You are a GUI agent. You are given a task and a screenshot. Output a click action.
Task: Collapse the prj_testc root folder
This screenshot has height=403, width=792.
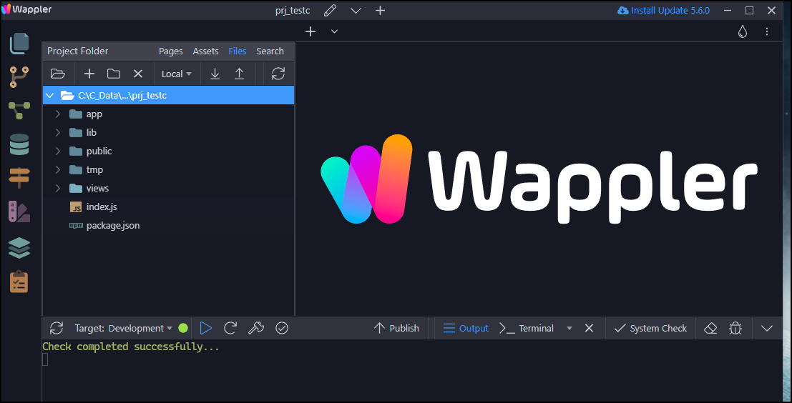point(49,95)
